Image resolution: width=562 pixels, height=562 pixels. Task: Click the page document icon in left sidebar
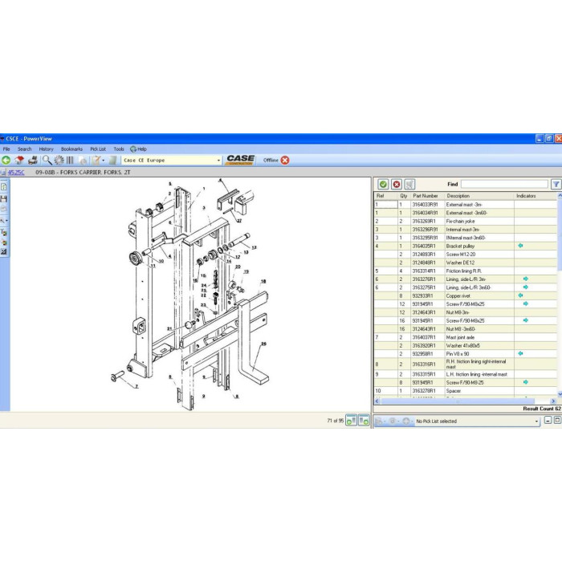4,187
